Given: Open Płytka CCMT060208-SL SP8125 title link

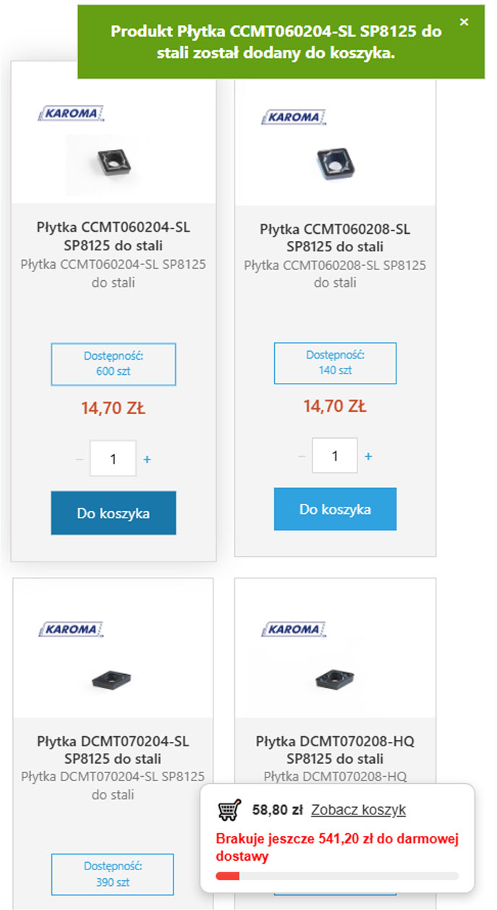Looking at the screenshot, I should click(335, 237).
